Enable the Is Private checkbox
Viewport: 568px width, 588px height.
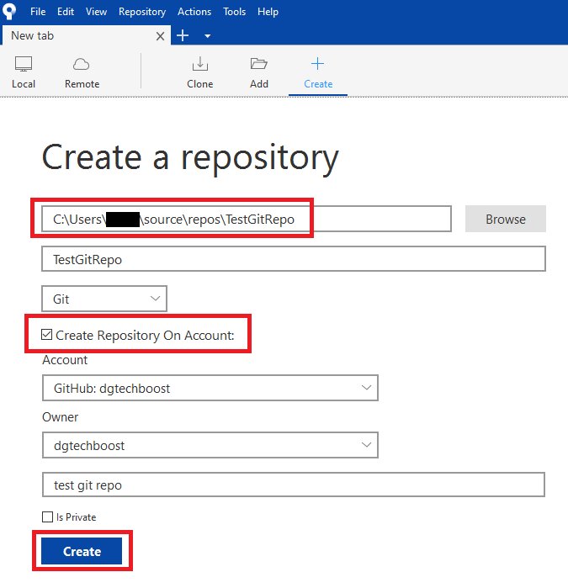[x=47, y=517]
